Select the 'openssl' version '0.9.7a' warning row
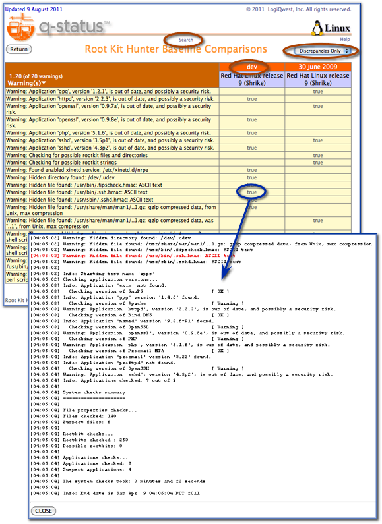Image resolution: width=382 pixels, height=524 pixels. (178, 109)
